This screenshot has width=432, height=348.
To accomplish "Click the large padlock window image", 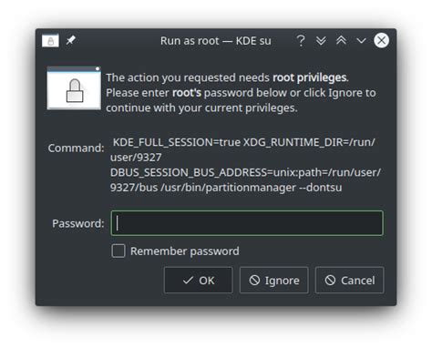I will pos(74,88).
